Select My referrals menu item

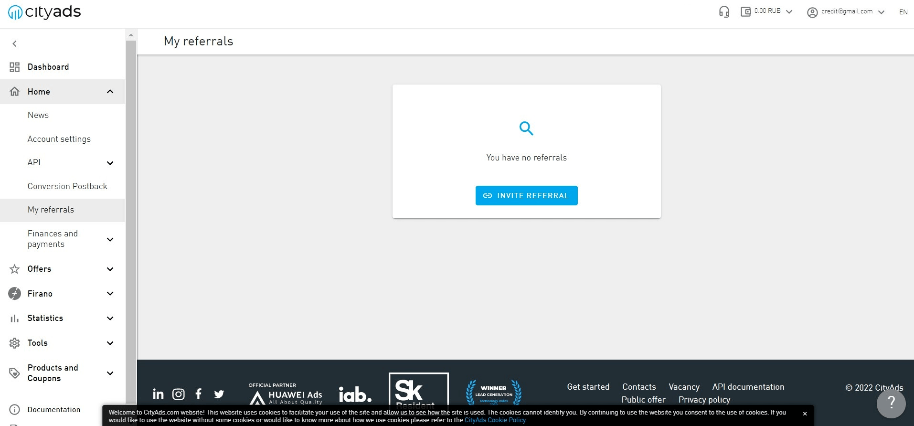[x=63, y=210]
